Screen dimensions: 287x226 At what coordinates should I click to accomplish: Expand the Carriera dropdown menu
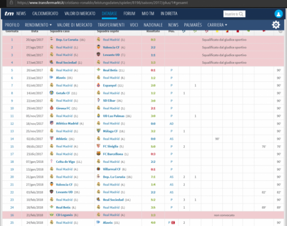[217, 25]
